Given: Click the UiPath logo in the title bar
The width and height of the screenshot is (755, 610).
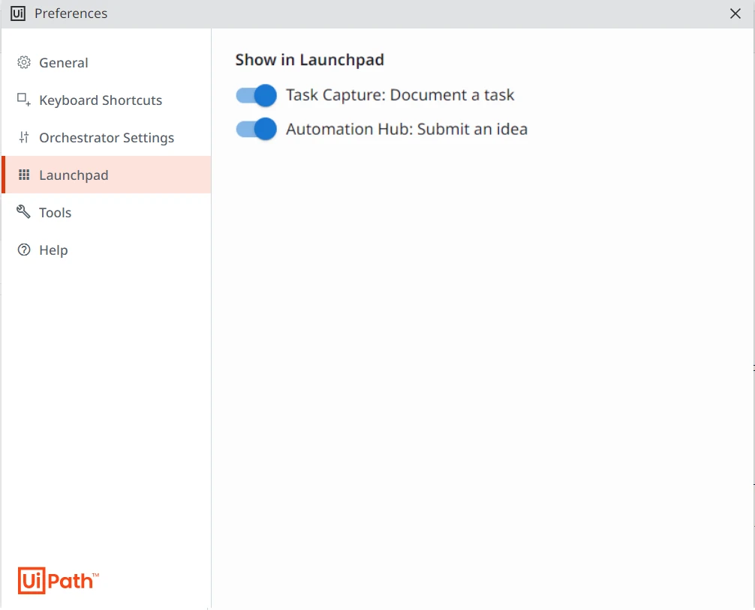Looking at the screenshot, I should pos(18,13).
